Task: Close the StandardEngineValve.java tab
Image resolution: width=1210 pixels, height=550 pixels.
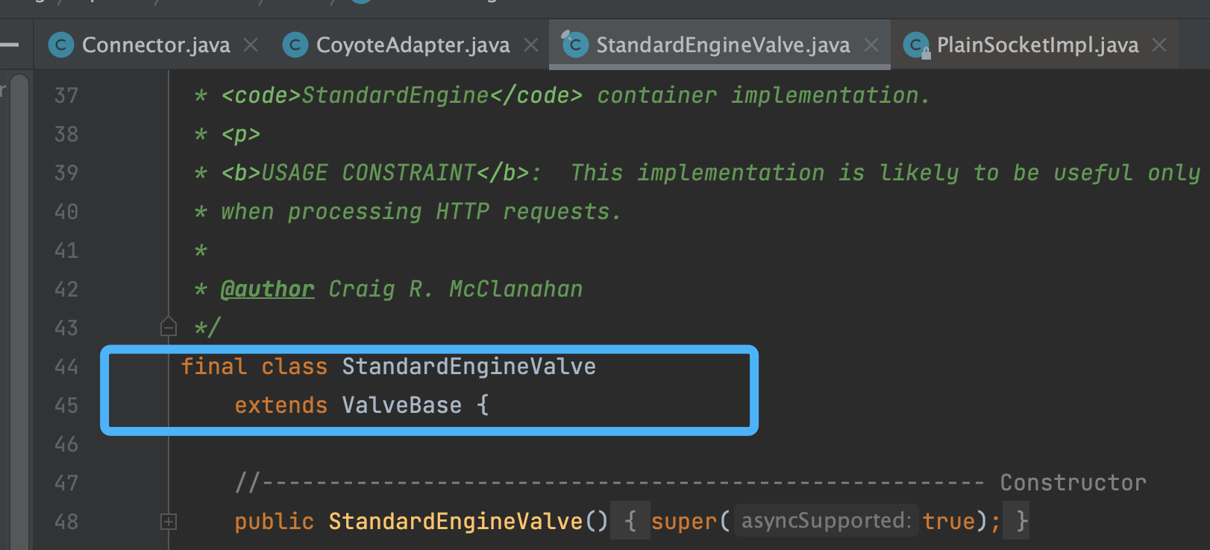Action: (x=871, y=45)
